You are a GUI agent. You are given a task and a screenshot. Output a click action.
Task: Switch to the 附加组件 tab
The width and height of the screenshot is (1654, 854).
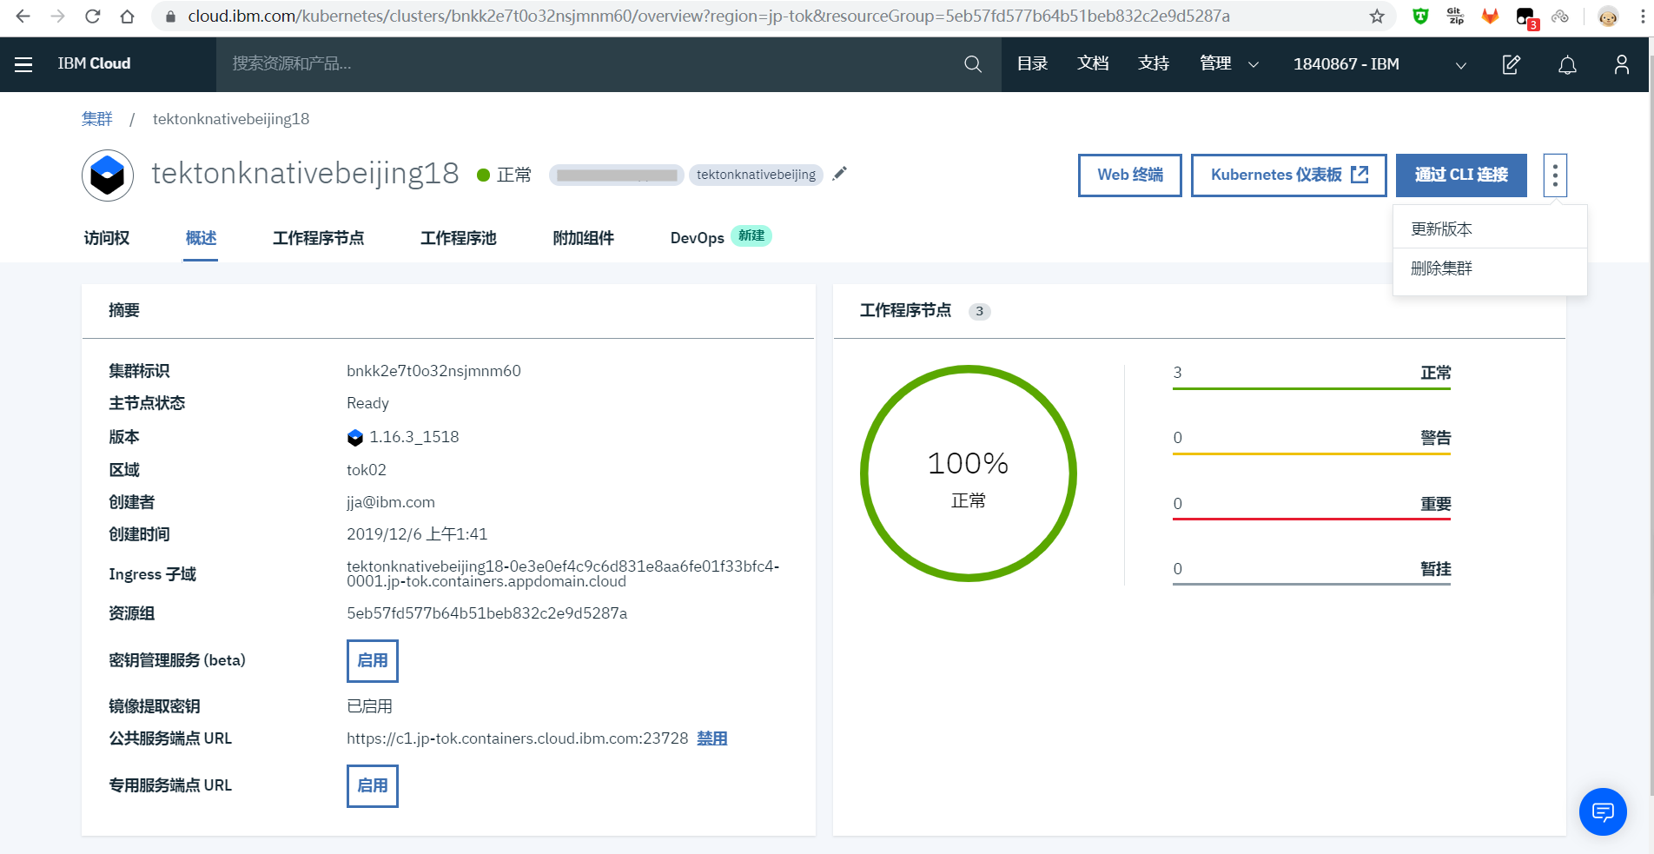[x=584, y=238]
